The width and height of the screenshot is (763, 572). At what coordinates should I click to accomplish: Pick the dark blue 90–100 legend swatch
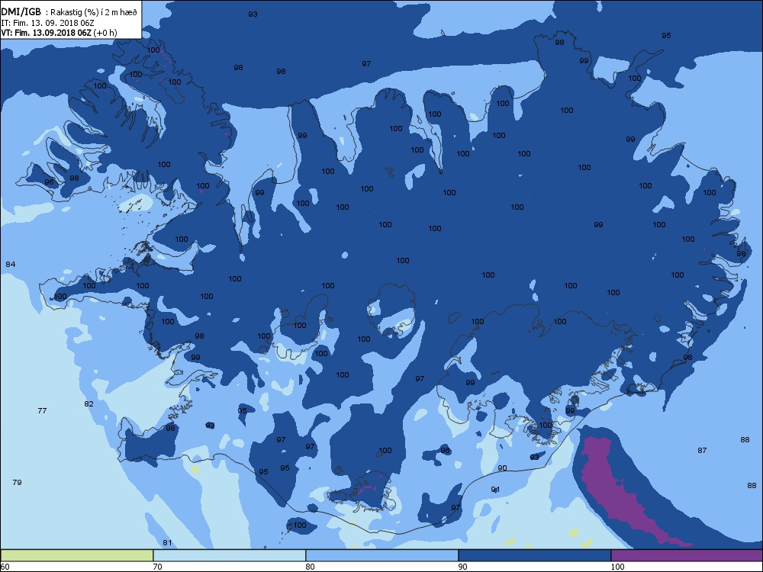tap(534, 555)
